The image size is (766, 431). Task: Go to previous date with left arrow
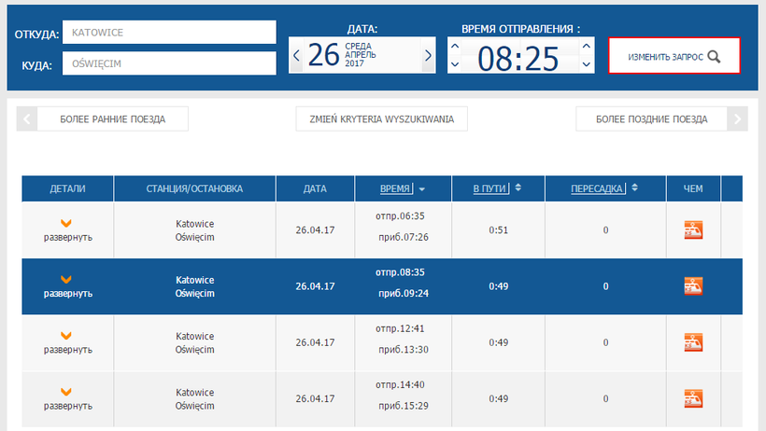[297, 55]
